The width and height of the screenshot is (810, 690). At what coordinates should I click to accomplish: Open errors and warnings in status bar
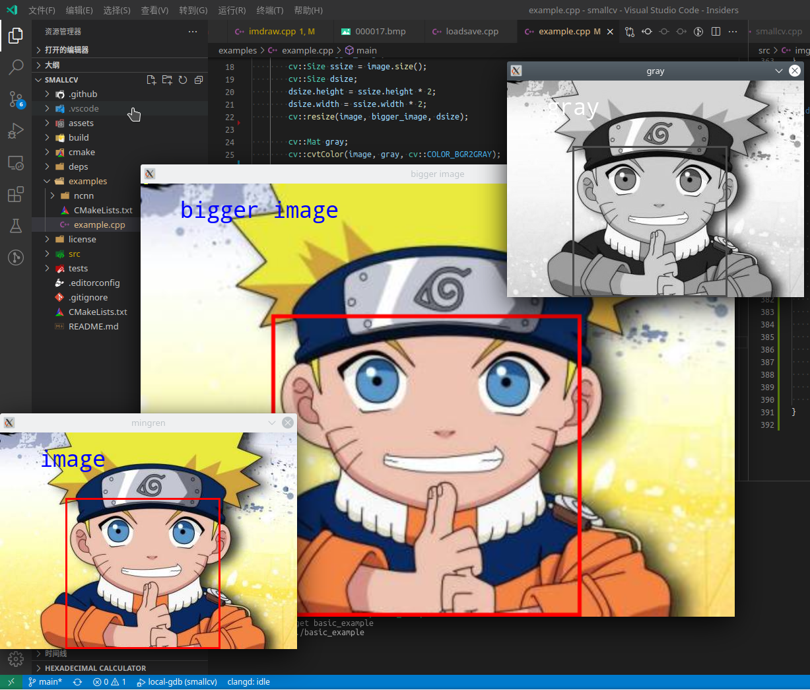[x=110, y=682]
